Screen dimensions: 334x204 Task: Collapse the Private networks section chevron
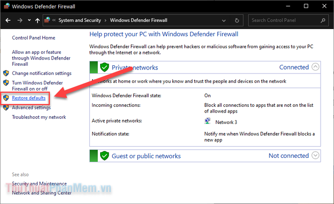[x=315, y=67]
